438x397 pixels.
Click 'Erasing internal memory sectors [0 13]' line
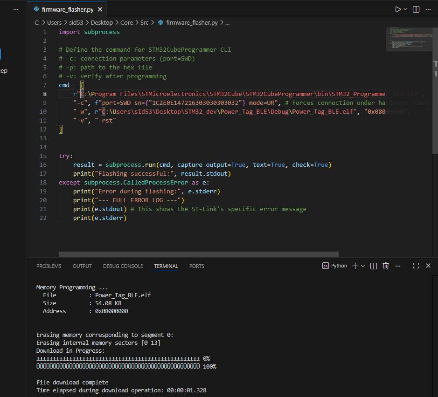tap(98, 343)
